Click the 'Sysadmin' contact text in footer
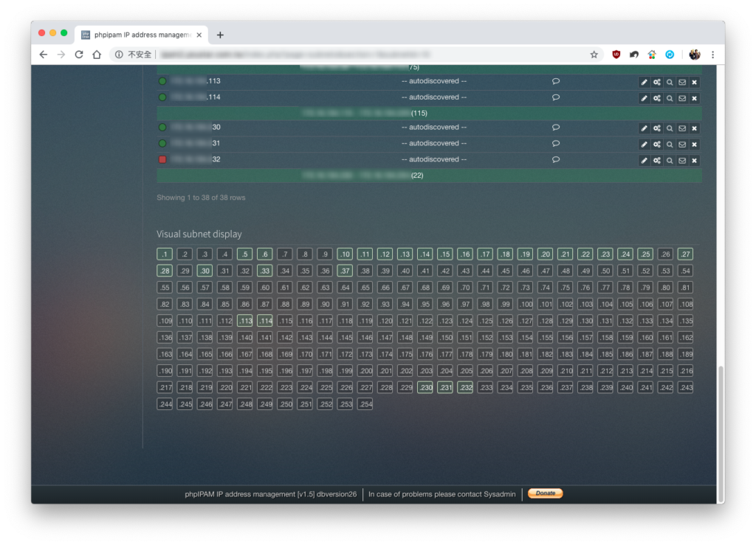Screen dimensions: 756x545 click(x=500, y=494)
